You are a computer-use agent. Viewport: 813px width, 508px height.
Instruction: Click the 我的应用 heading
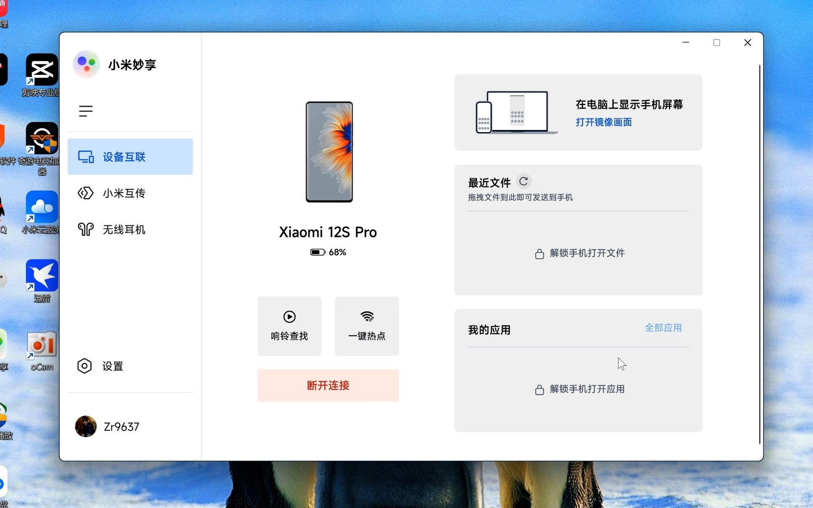[489, 330]
